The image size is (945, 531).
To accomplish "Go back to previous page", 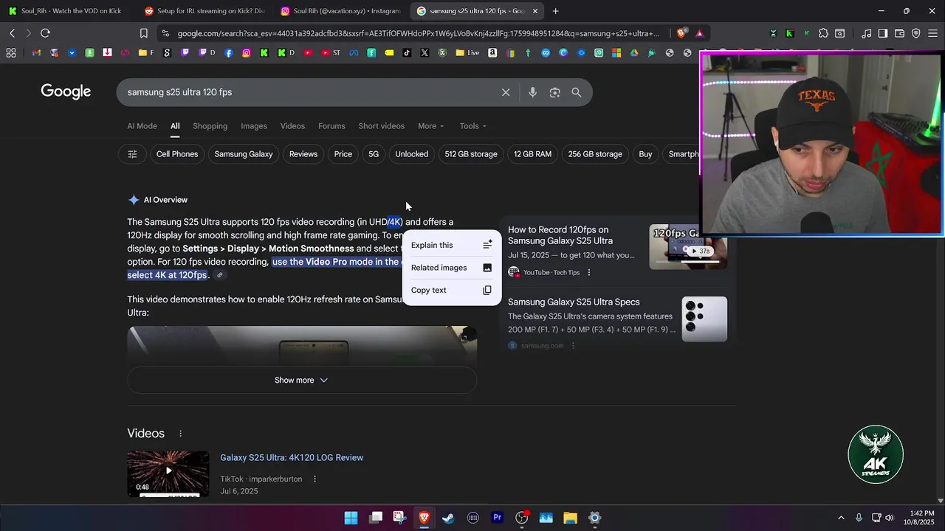I will 13,33.
